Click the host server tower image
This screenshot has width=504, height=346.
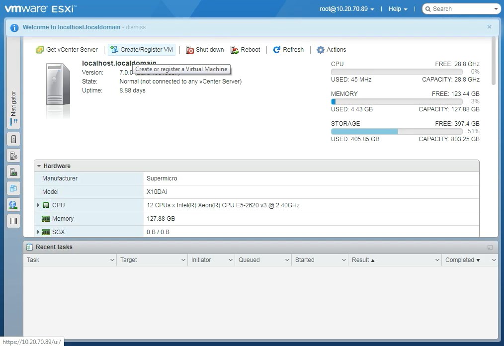(58, 84)
